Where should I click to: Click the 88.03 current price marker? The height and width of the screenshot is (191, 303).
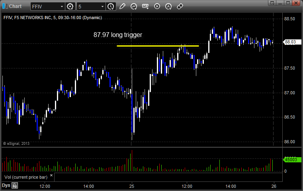pyautogui.click(x=292, y=42)
